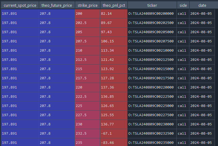
Task: Select strike price cell 200
Action: tap(87, 14)
